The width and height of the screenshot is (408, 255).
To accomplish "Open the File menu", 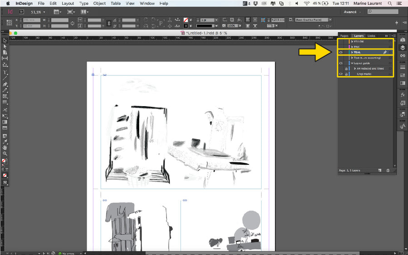I will point(41,3).
